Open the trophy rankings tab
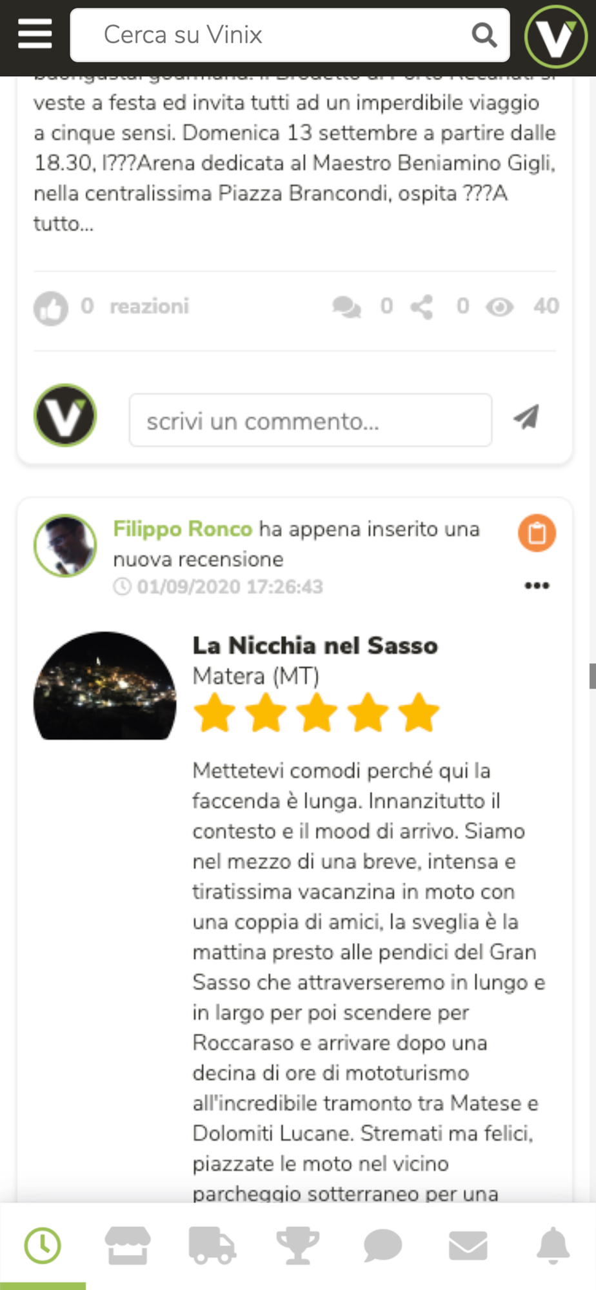This screenshot has width=596, height=1290. click(x=297, y=1245)
